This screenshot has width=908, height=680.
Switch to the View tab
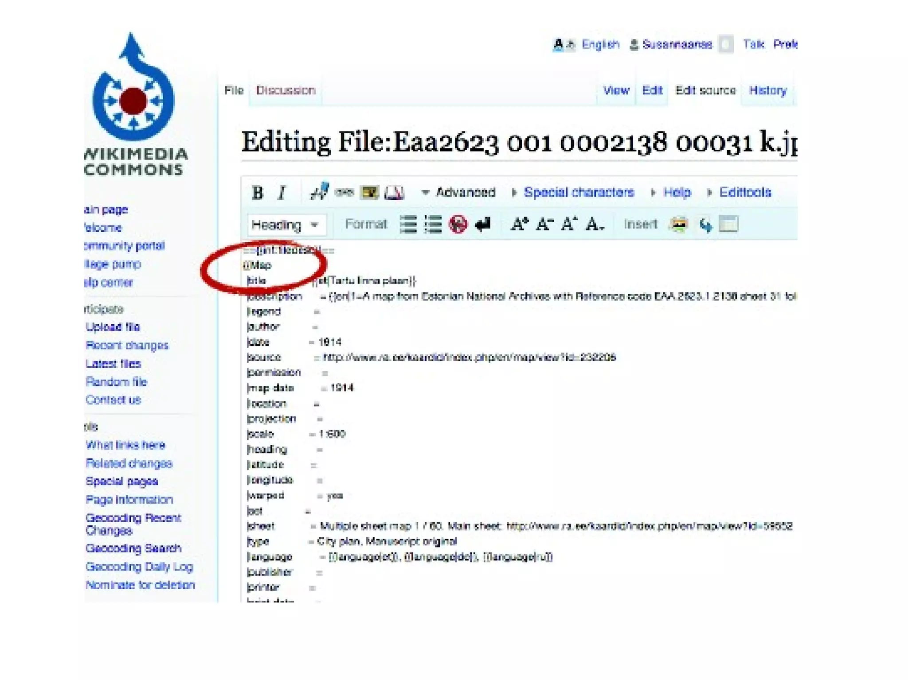pos(616,90)
